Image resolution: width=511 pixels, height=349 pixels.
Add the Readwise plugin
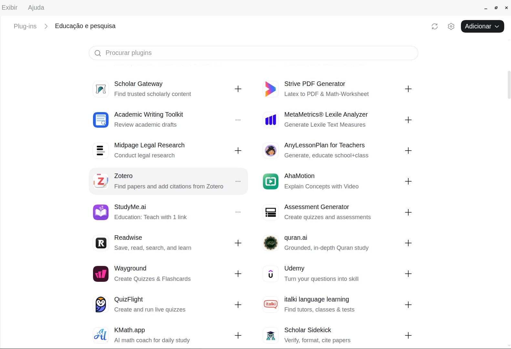coord(238,243)
